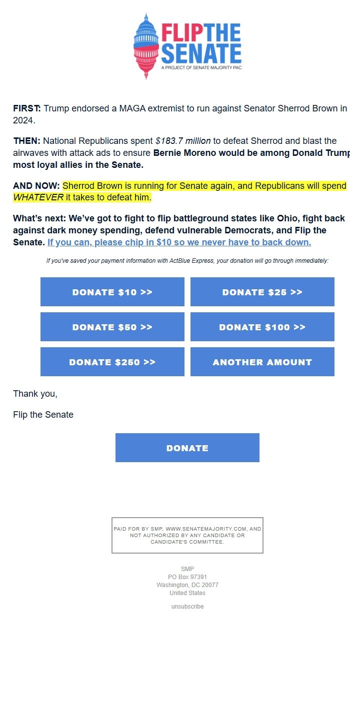350x702 pixels.
Task: Select the DONATE $250 button
Action: [112, 362]
